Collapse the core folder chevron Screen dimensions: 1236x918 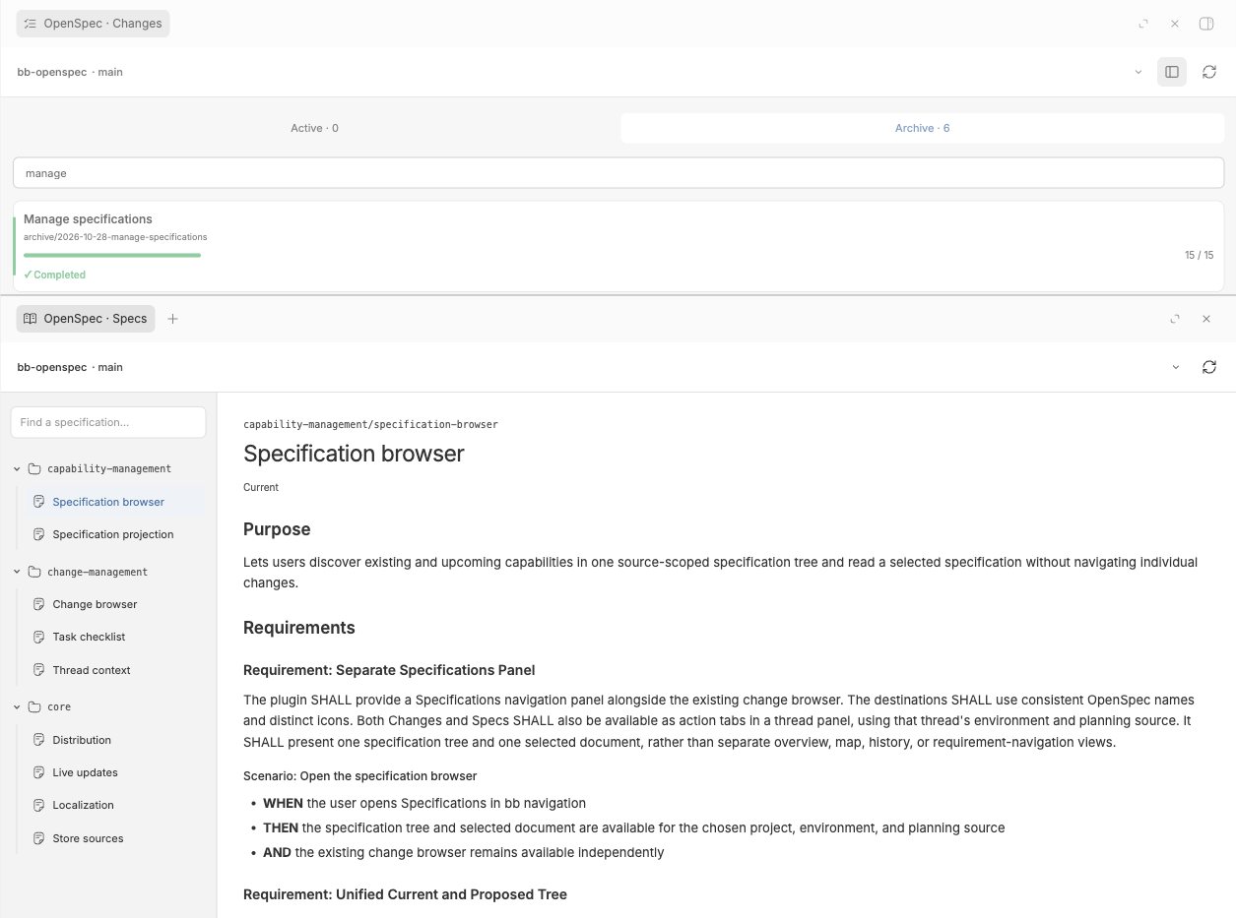[x=18, y=706]
